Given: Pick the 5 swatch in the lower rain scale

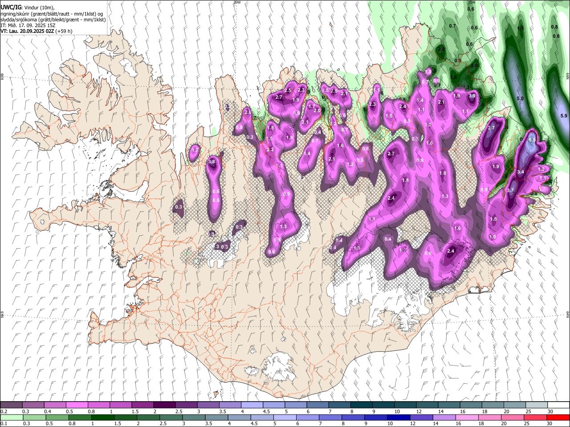Looking at the screenshot, I should 285,417.
